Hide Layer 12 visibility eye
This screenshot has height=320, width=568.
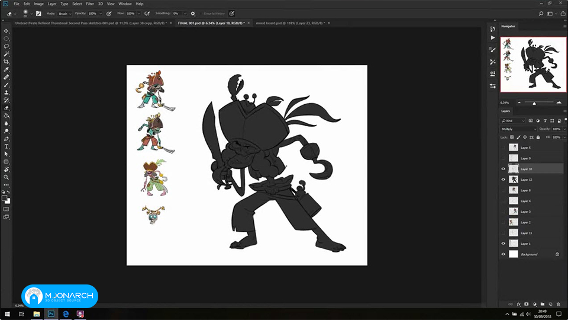(x=503, y=180)
